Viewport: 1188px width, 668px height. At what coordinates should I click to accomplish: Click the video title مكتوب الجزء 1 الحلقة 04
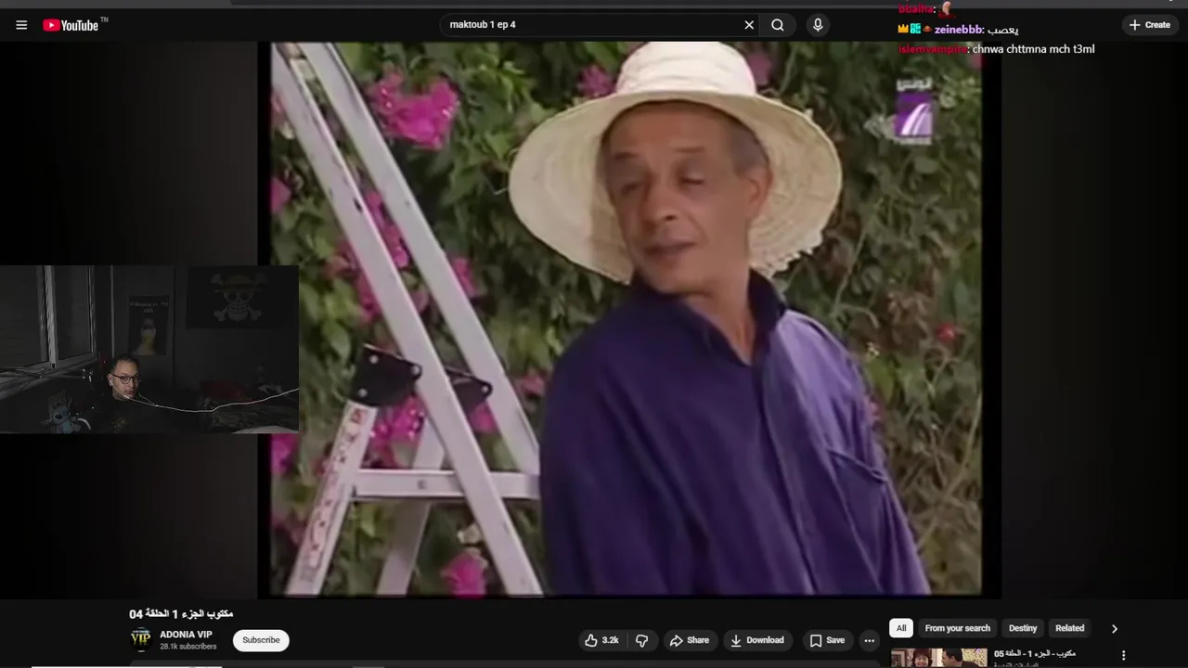[181, 614]
